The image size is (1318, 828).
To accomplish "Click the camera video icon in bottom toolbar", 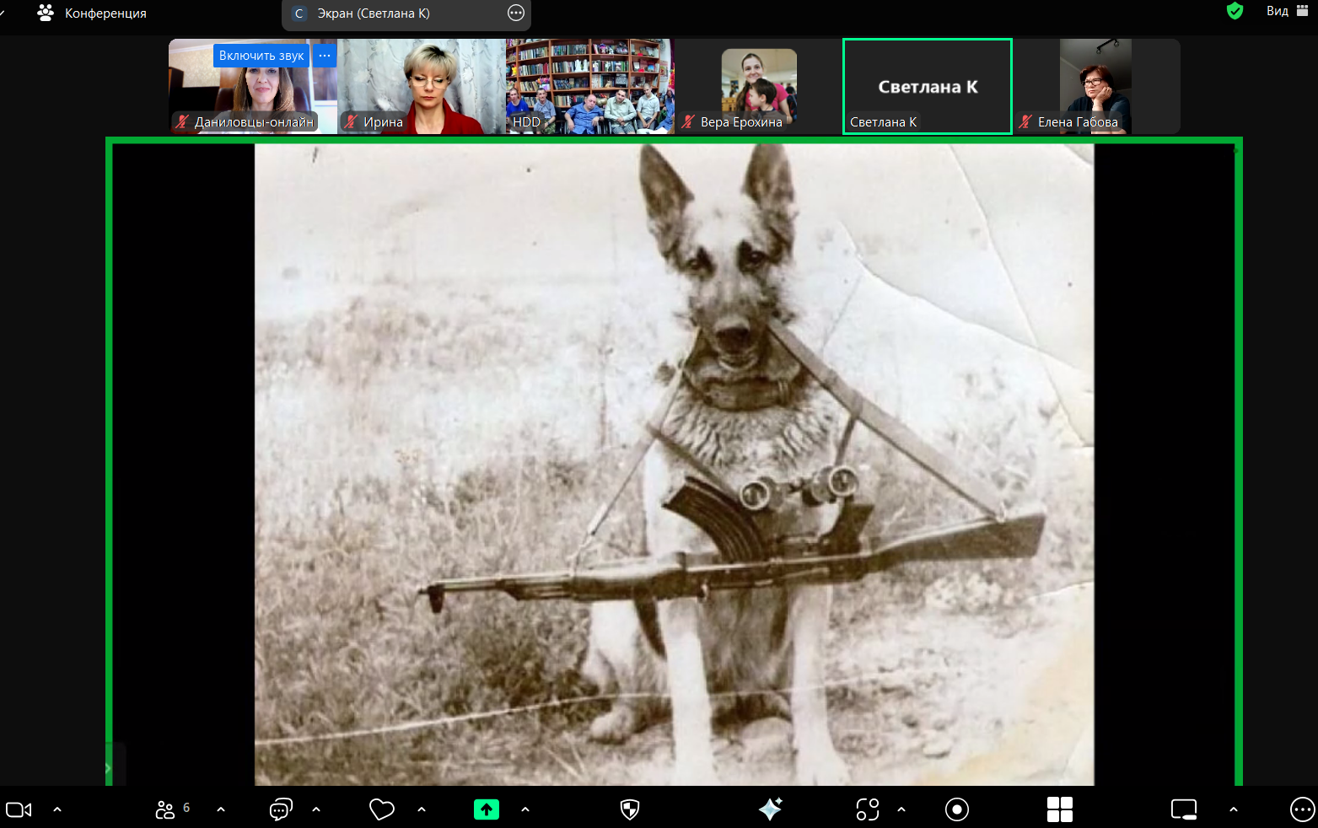I will click(x=19, y=809).
